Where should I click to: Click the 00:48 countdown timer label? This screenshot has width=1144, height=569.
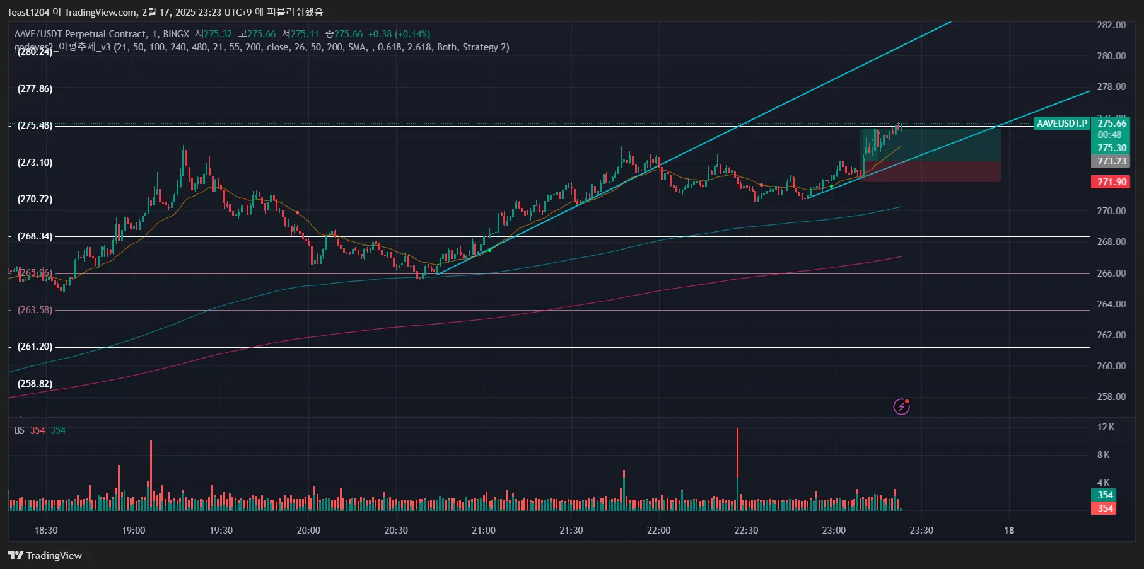[x=1109, y=135]
